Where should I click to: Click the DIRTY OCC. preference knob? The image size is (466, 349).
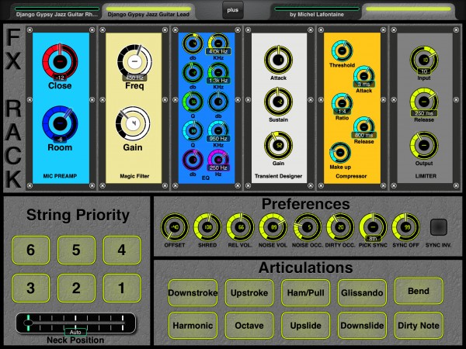[340, 227]
